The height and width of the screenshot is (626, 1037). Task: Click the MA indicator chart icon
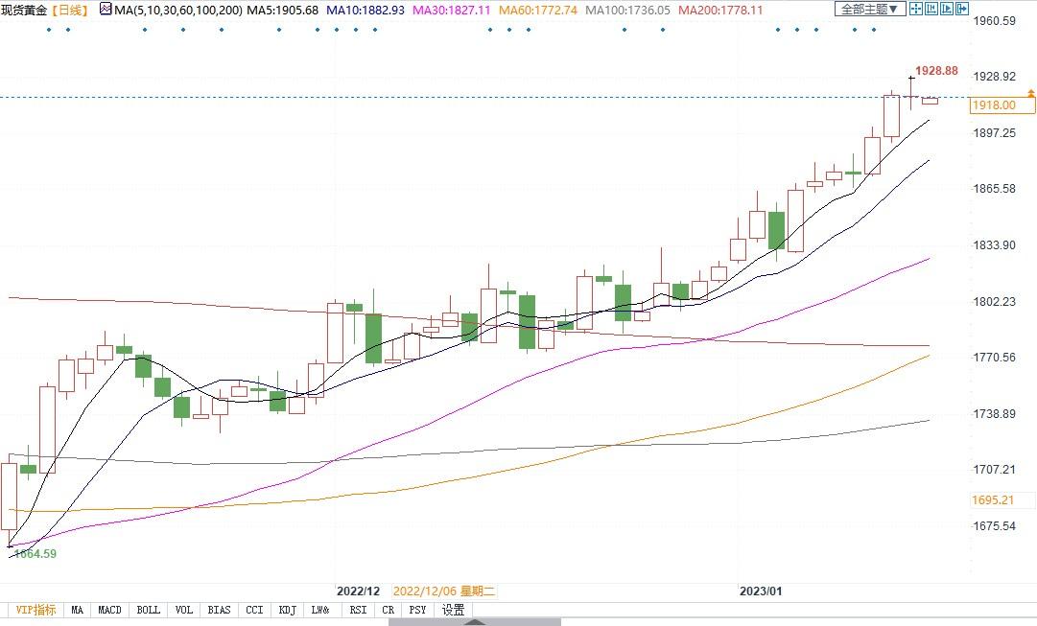106,10
